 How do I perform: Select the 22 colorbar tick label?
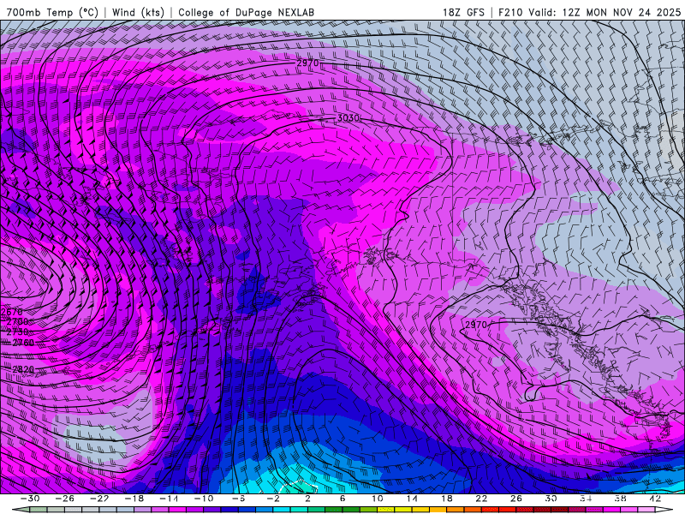[481, 499]
